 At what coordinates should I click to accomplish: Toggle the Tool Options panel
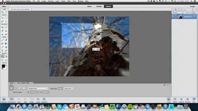pyautogui.click(x=11, y=100)
